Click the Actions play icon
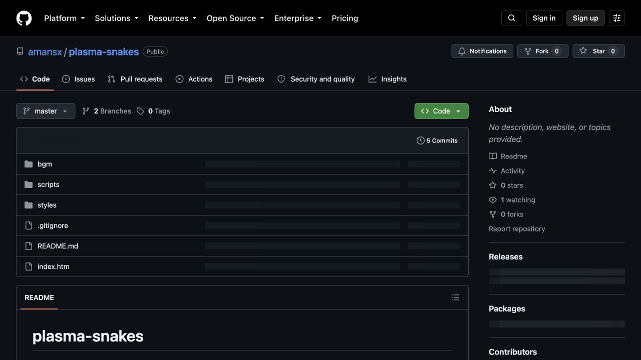 [x=179, y=79]
